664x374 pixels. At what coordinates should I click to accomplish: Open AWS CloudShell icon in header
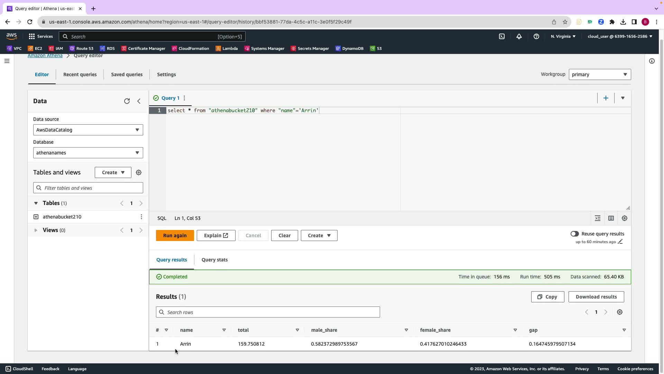pos(502,36)
